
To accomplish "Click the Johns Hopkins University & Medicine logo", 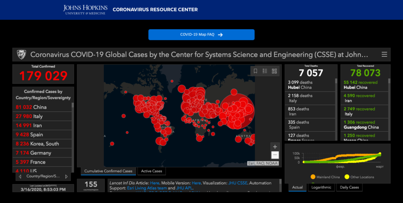I will point(85,9).
